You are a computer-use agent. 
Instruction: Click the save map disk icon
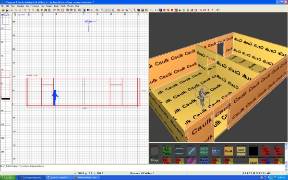(7, 10)
